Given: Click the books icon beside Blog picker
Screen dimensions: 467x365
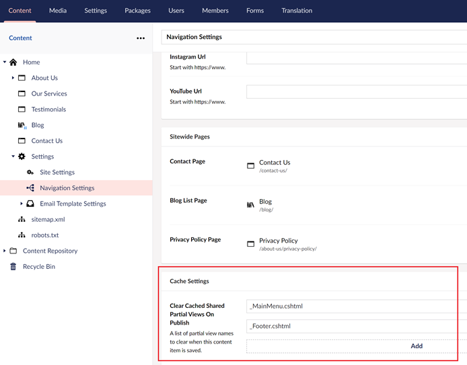Looking at the screenshot, I should pos(251,204).
